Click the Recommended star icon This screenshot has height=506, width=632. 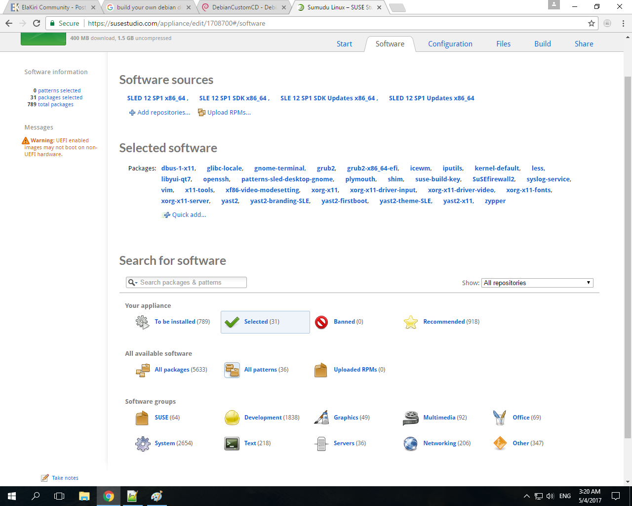[411, 322]
